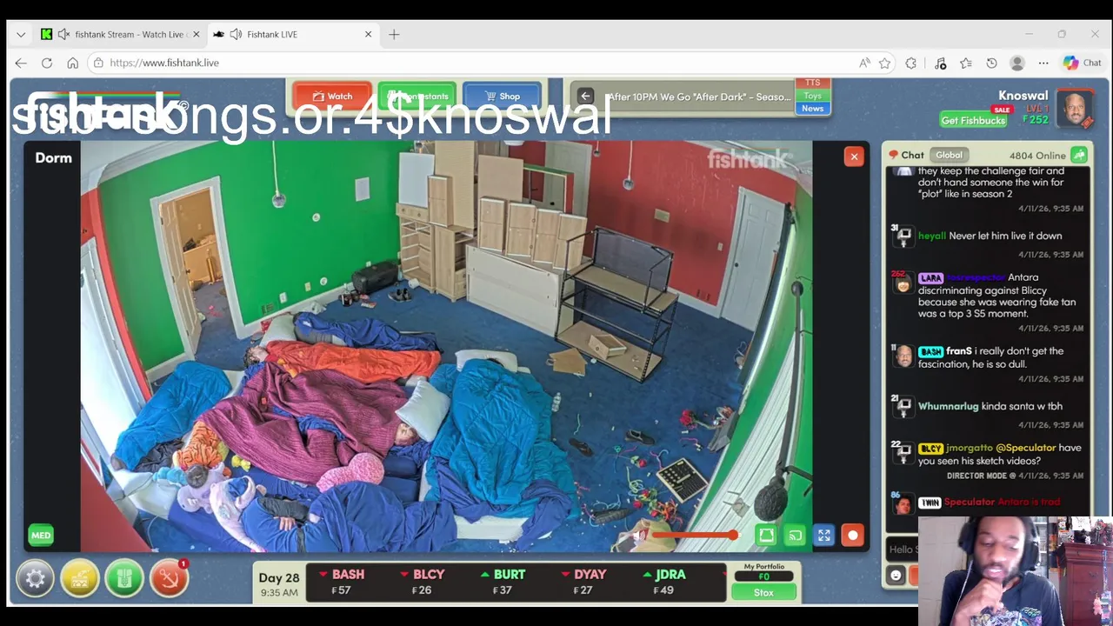The width and height of the screenshot is (1113, 626).
Task: Open the browser extensions puzzle icon
Action: pyautogui.click(x=911, y=63)
